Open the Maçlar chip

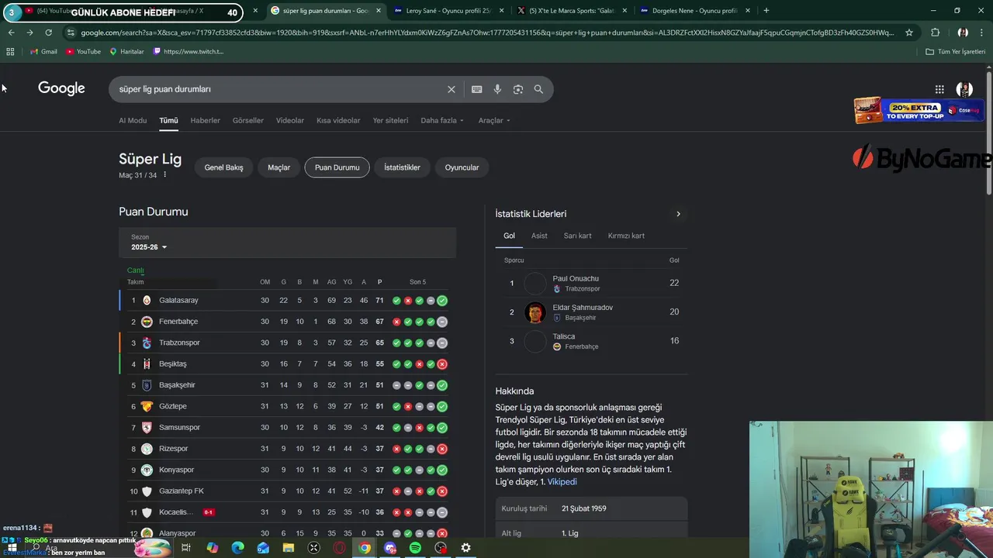(279, 167)
